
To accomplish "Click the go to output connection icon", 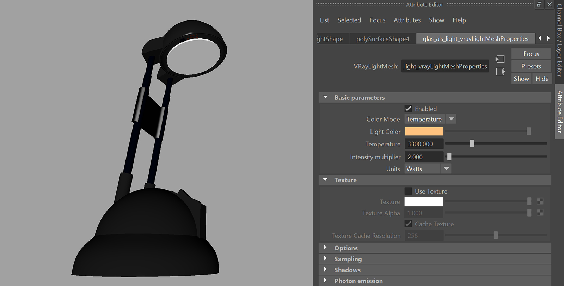I will 500,72.
